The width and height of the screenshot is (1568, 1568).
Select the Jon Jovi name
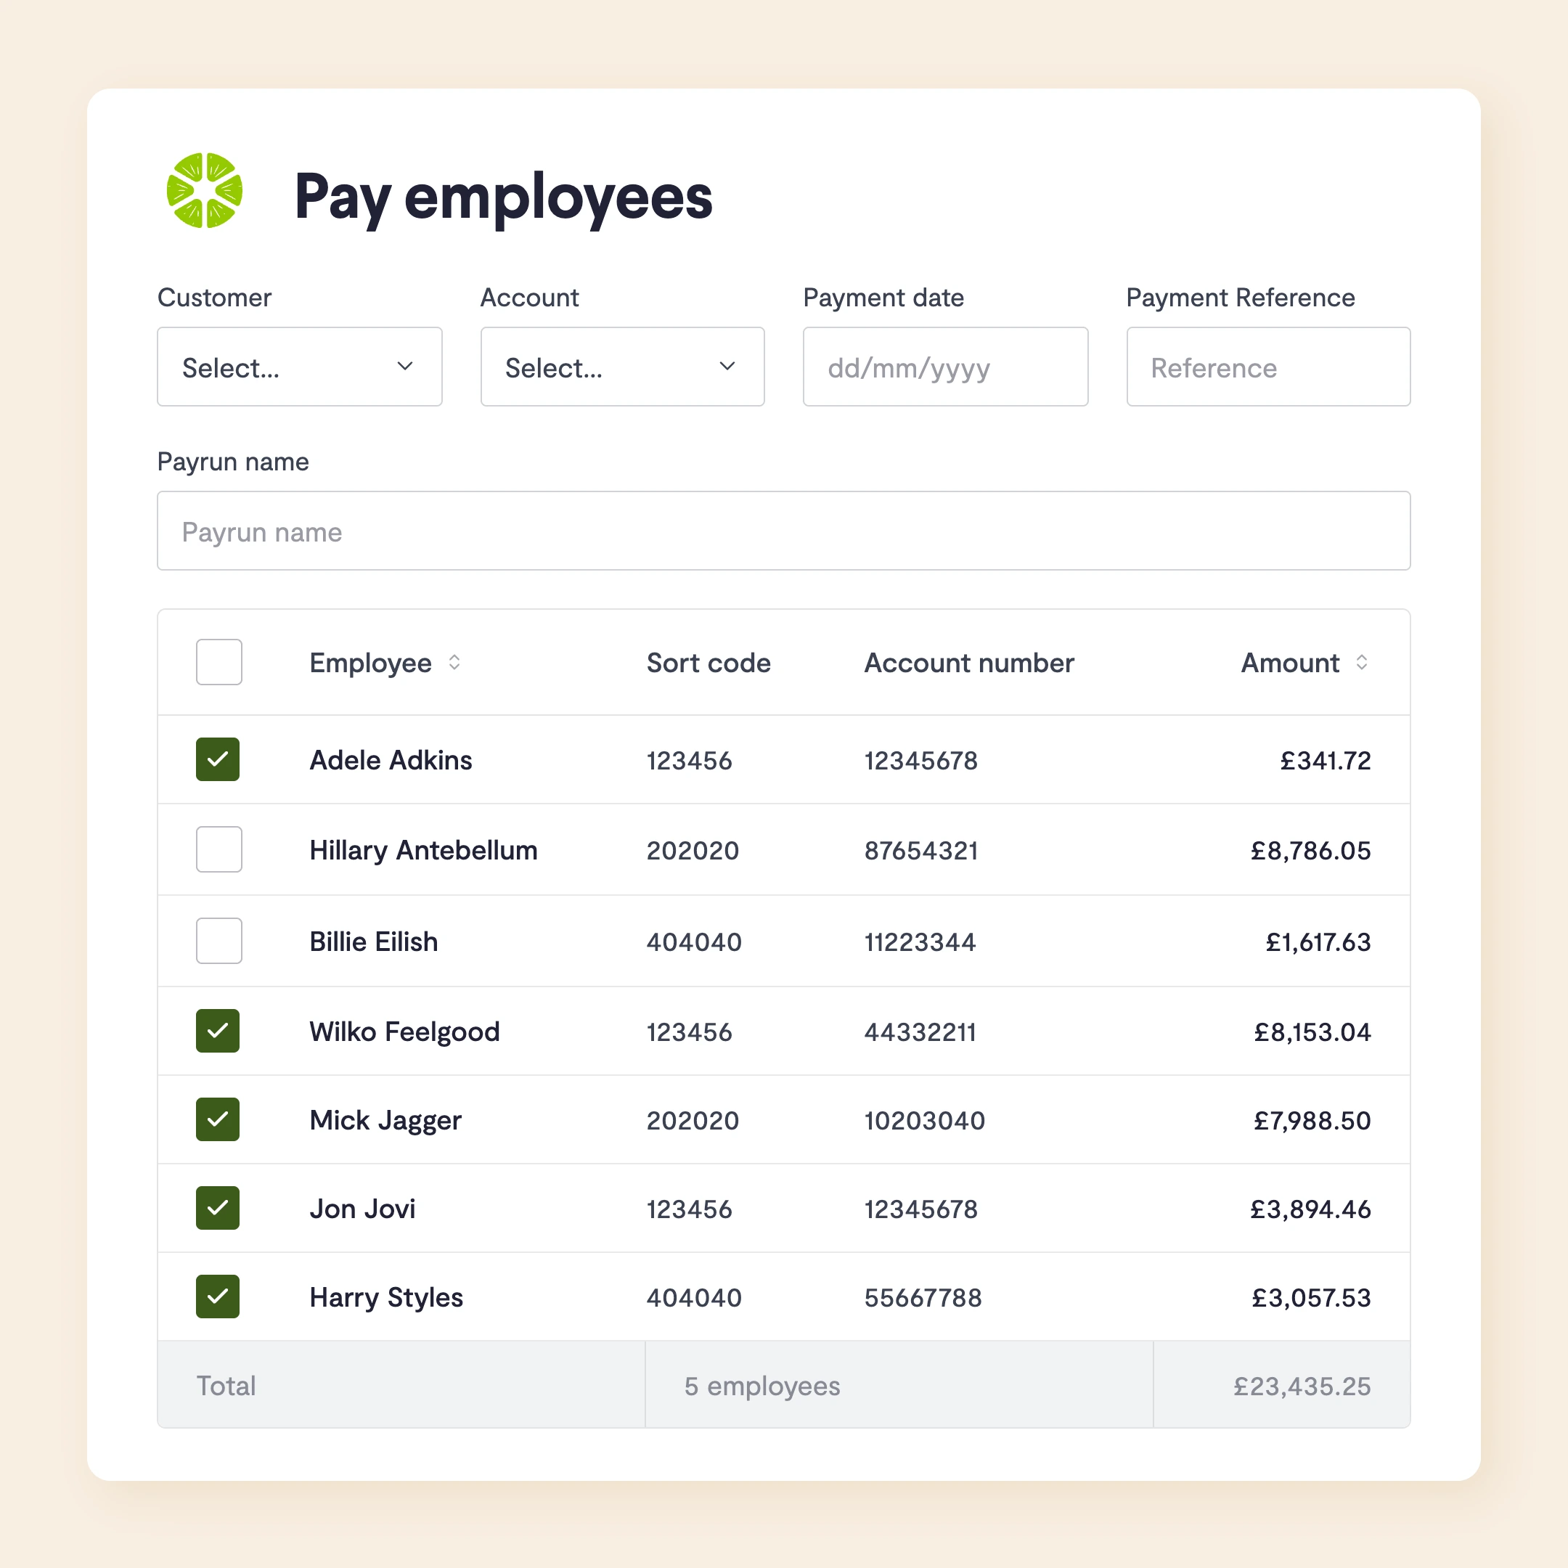pos(363,1209)
